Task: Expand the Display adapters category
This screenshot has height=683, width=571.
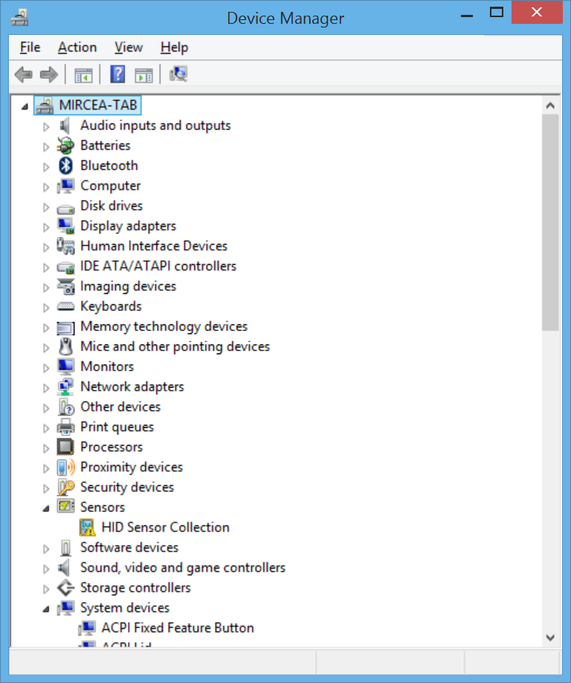Action: coord(46,227)
